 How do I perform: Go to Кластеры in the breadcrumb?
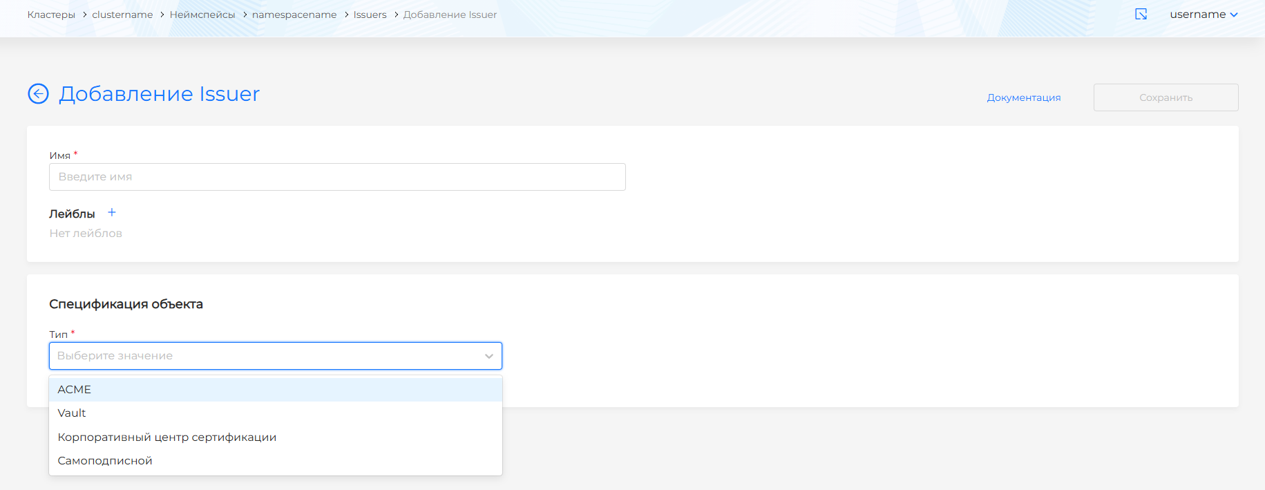[51, 15]
